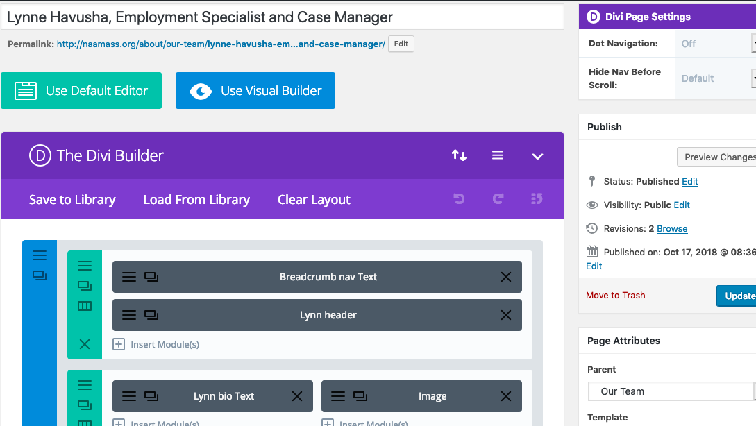Click Preview Changes button
Image resolution: width=756 pixels, height=426 pixels.
(x=716, y=157)
